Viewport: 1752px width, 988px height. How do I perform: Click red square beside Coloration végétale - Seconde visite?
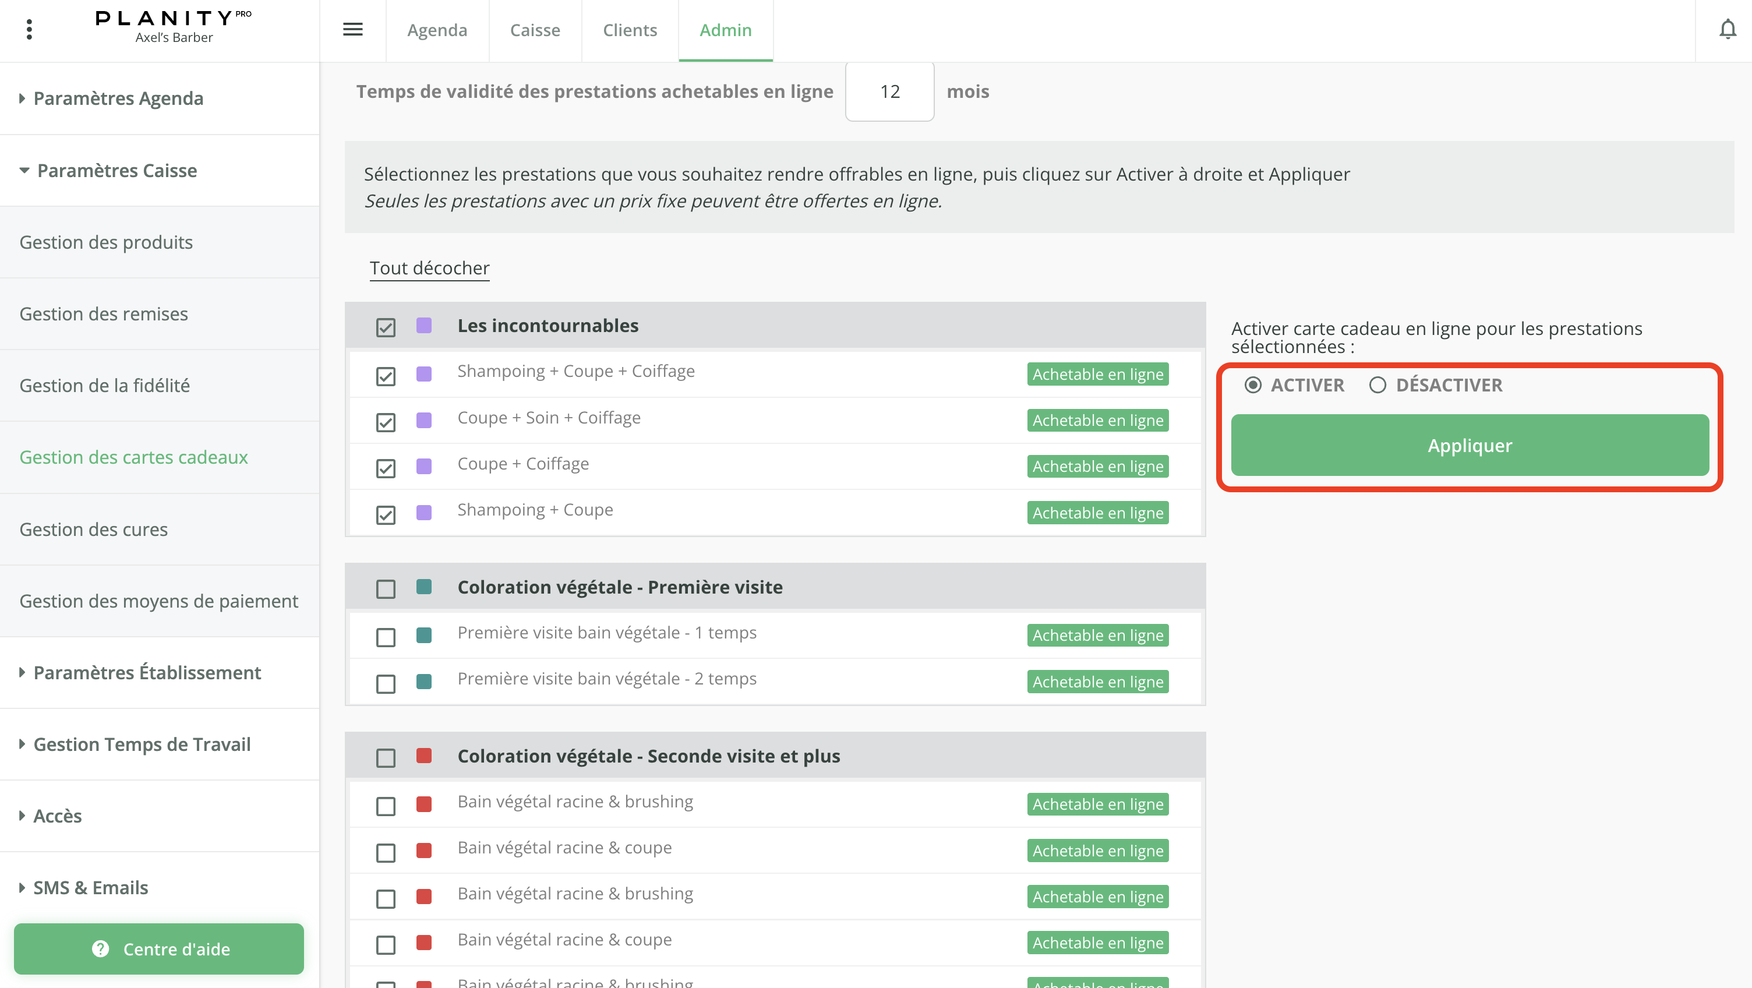pyautogui.click(x=423, y=756)
